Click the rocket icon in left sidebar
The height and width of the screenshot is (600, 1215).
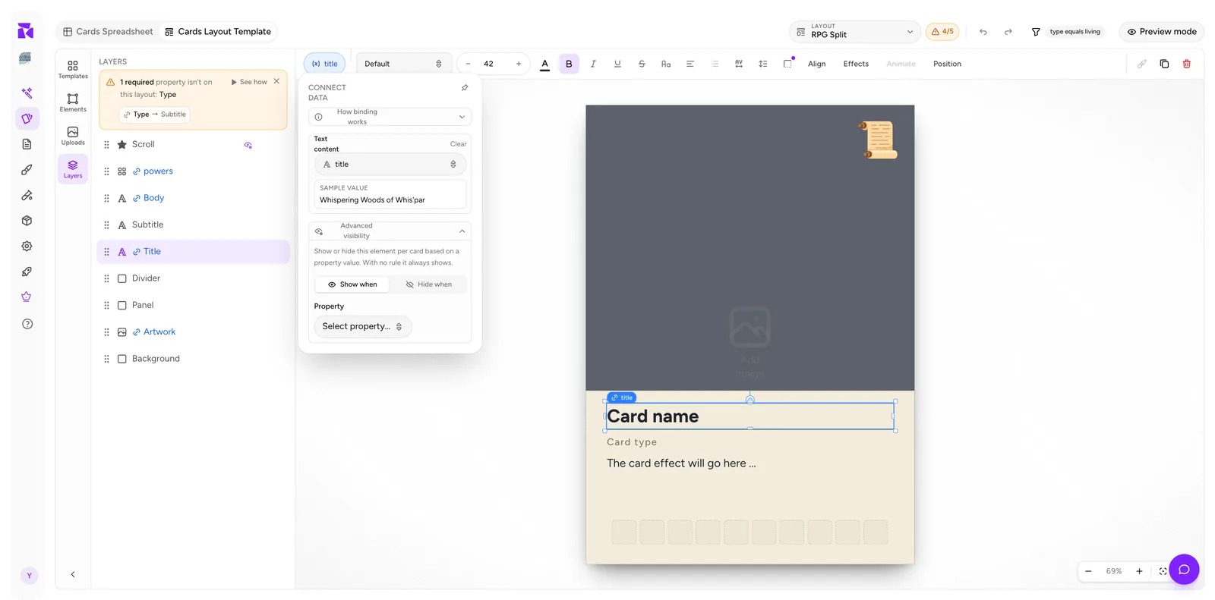click(x=27, y=272)
